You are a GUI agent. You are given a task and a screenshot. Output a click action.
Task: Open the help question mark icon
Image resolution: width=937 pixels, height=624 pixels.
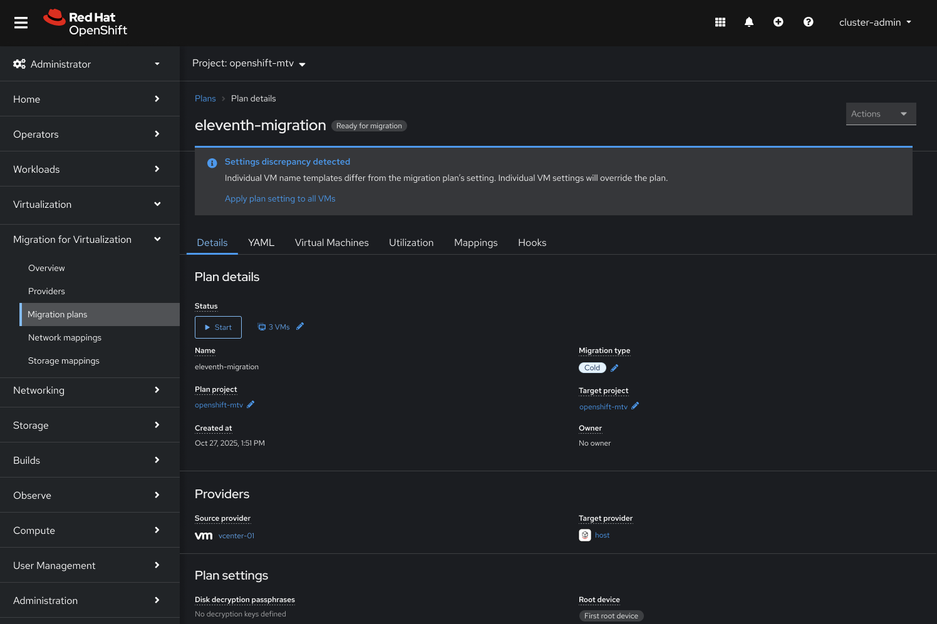[808, 22]
